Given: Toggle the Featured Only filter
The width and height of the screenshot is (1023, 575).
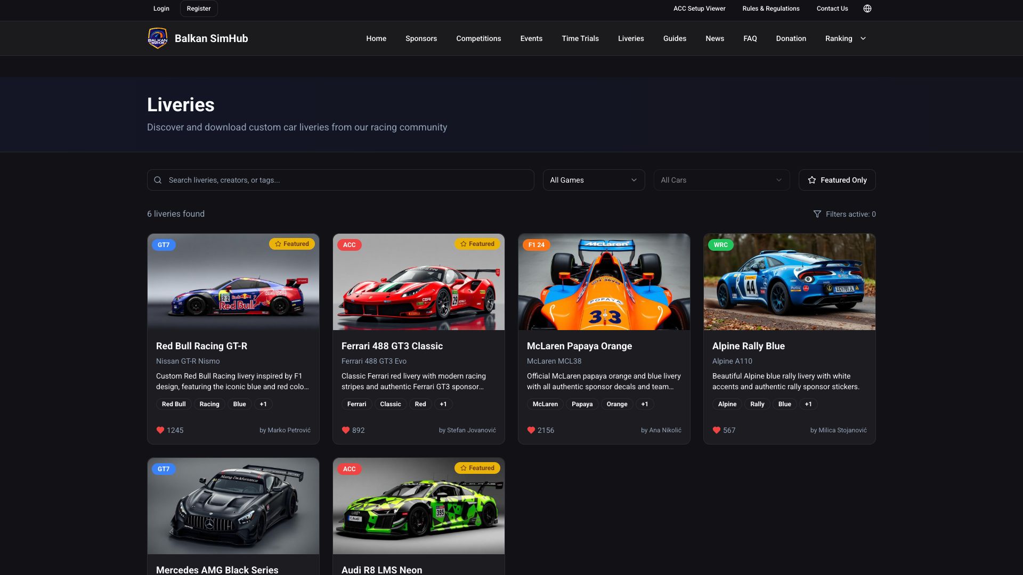Looking at the screenshot, I should tap(837, 180).
